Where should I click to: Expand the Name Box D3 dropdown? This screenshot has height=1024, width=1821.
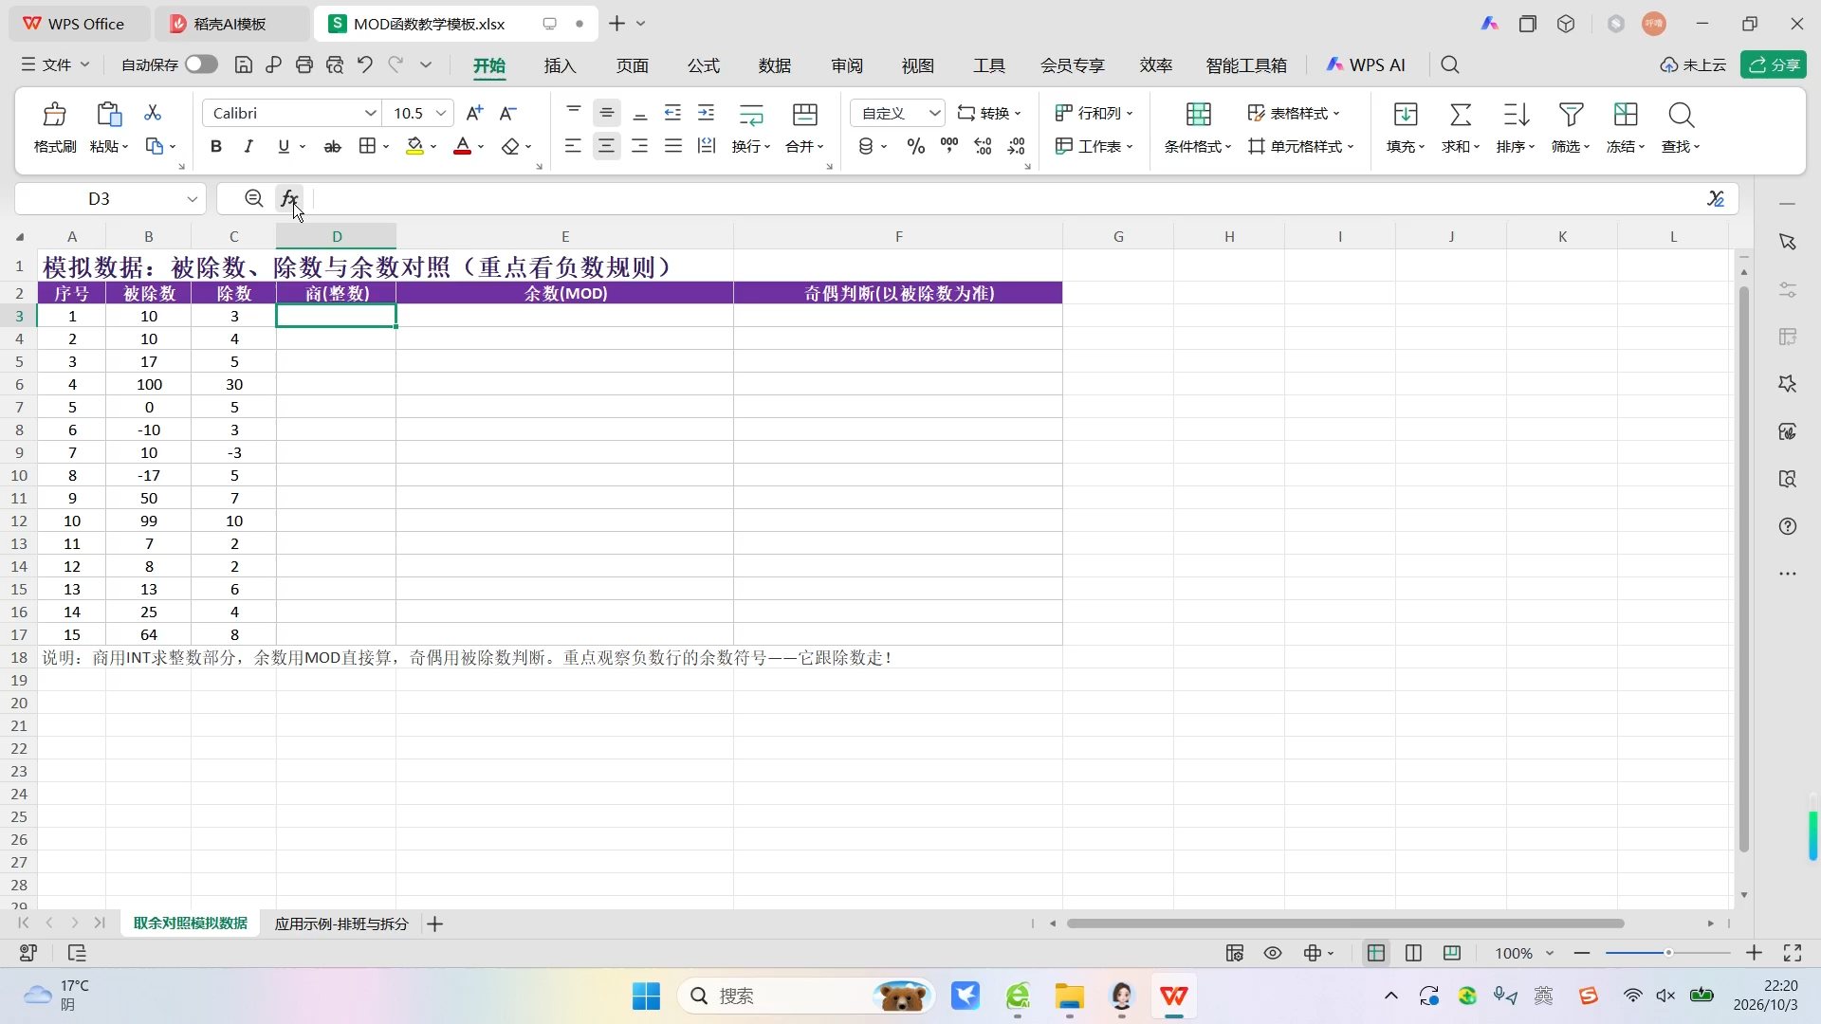tap(192, 198)
